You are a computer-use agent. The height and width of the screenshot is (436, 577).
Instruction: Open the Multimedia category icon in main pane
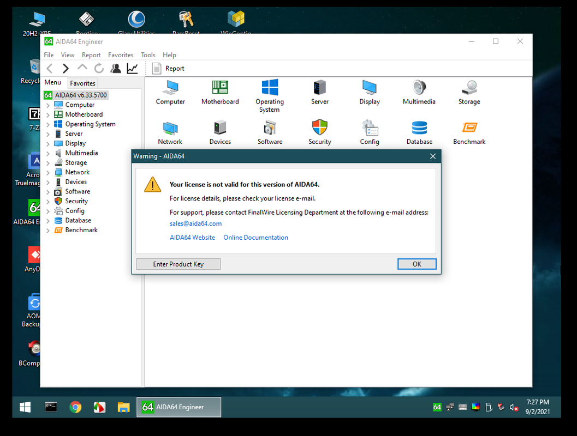pyautogui.click(x=419, y=92)
